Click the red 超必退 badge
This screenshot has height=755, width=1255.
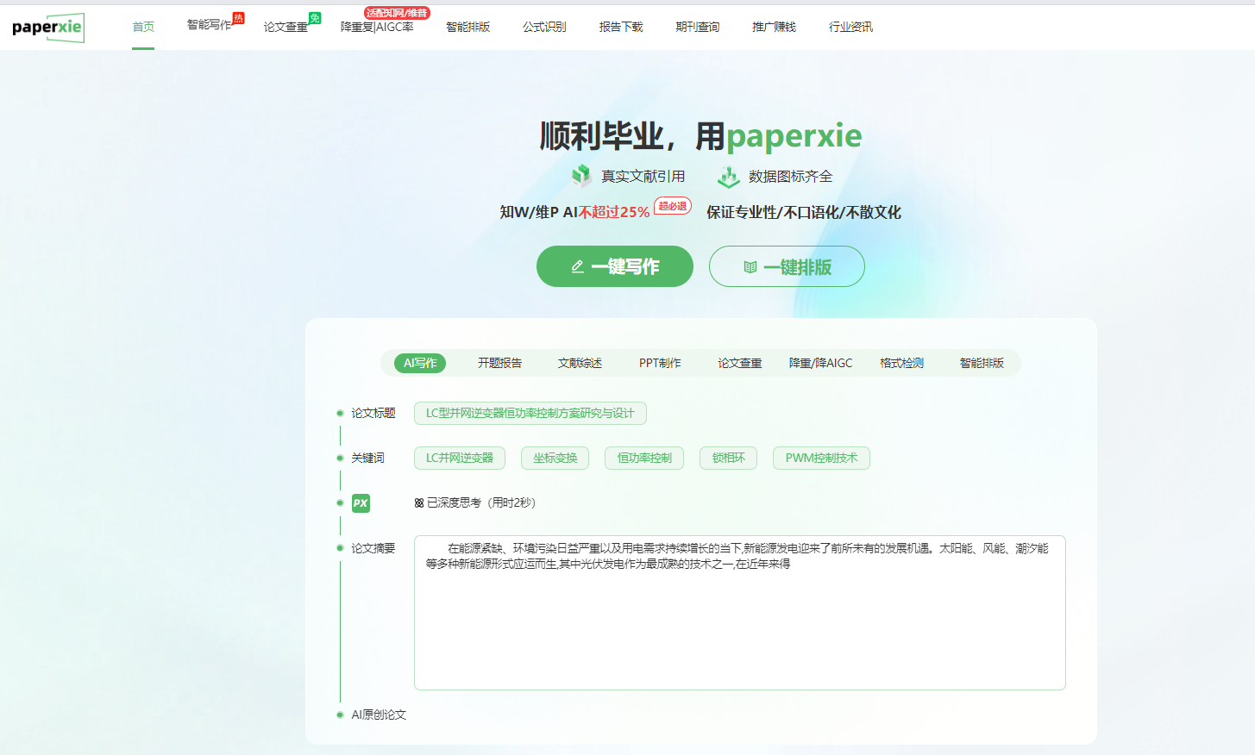[x=672, y=206]
